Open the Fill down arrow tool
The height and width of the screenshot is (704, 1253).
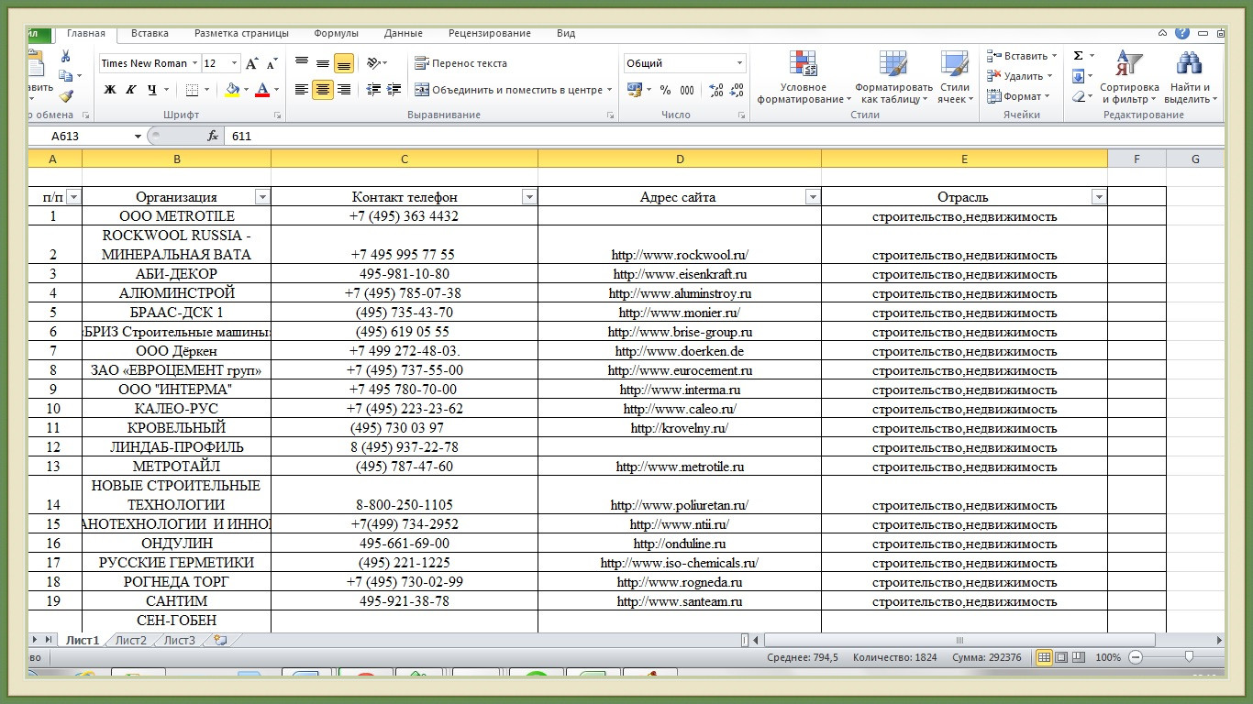click(1079, 76)
